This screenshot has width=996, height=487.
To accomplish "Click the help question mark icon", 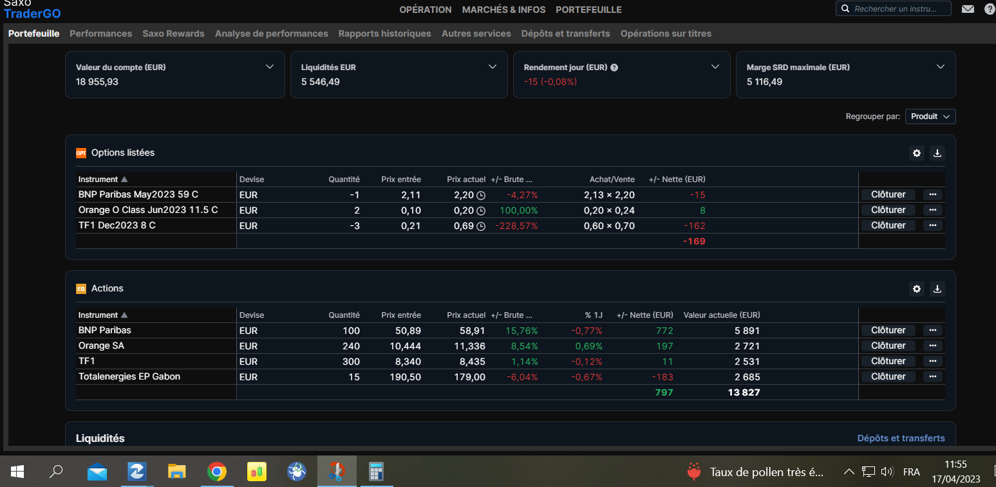I will [x=990, y=9].
